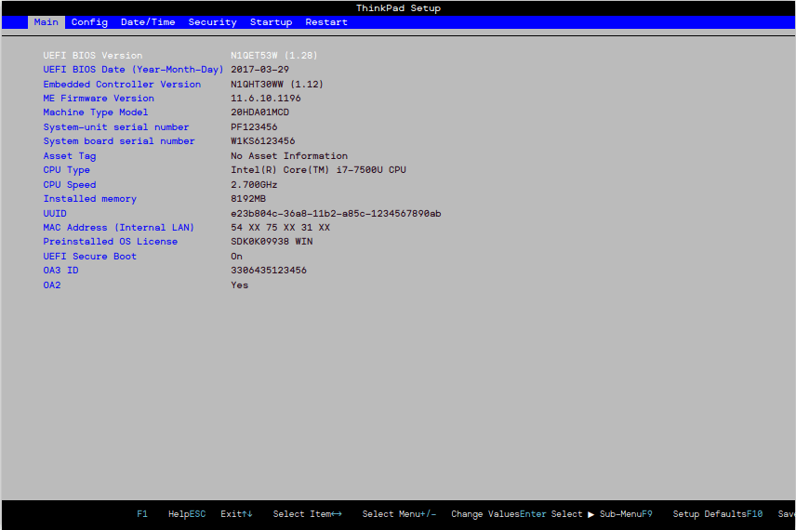Click the 8192MB memory value
The height and width of the screenshot is (530, 796).
(248, 199)
